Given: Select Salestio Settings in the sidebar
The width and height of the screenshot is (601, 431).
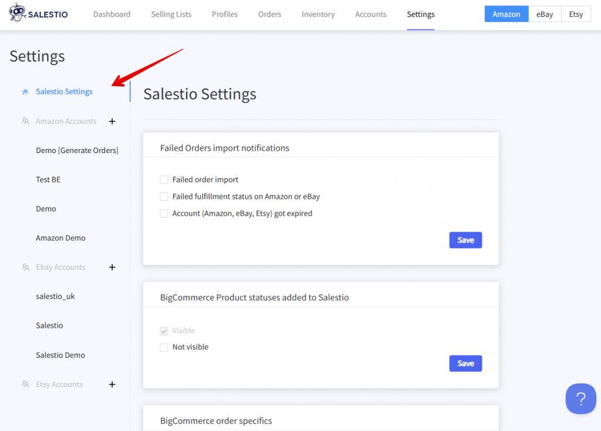Looking at the screenshot, I should (64, 91).
